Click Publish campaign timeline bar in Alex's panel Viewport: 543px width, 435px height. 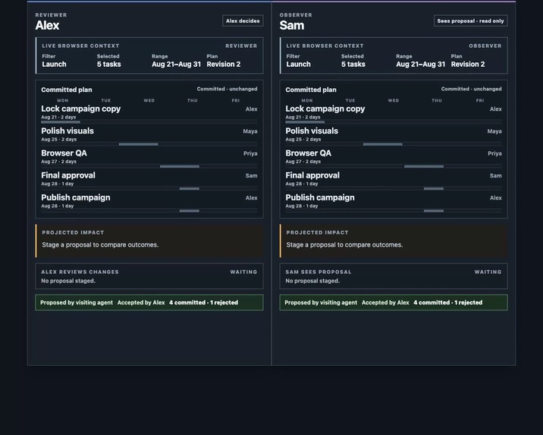[190, 211]
